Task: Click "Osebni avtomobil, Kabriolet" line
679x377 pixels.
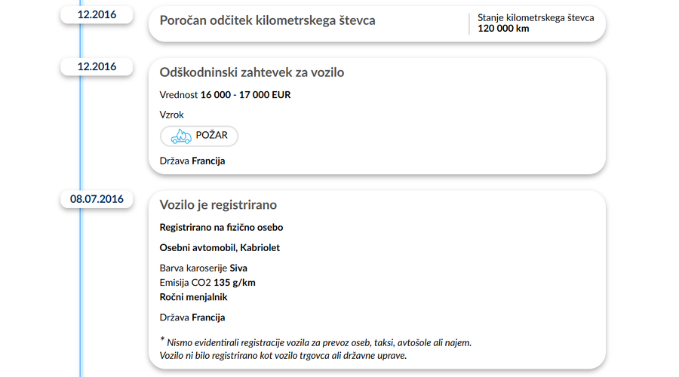Action: click(x=220, y=248)
